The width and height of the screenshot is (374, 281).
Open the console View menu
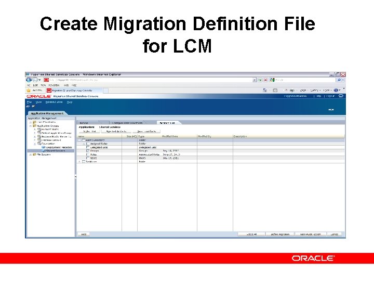[x=38, y=102]
